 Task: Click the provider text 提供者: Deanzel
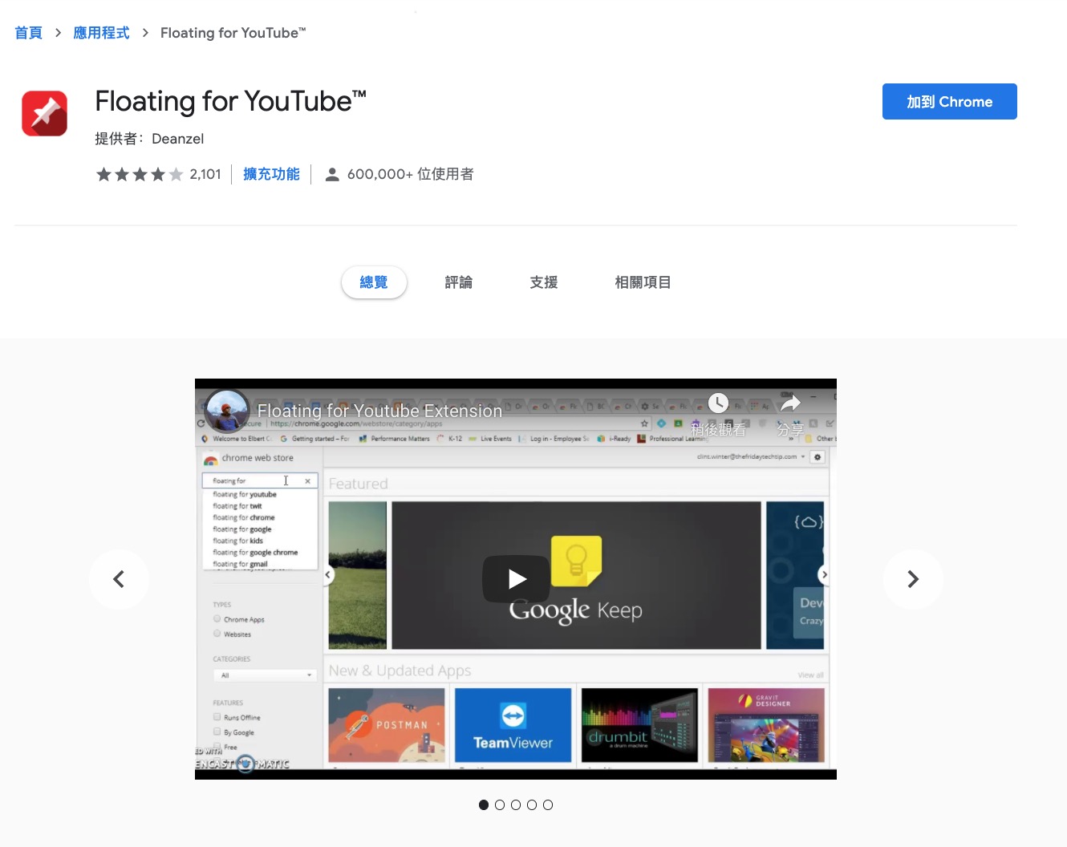[149, 139]
